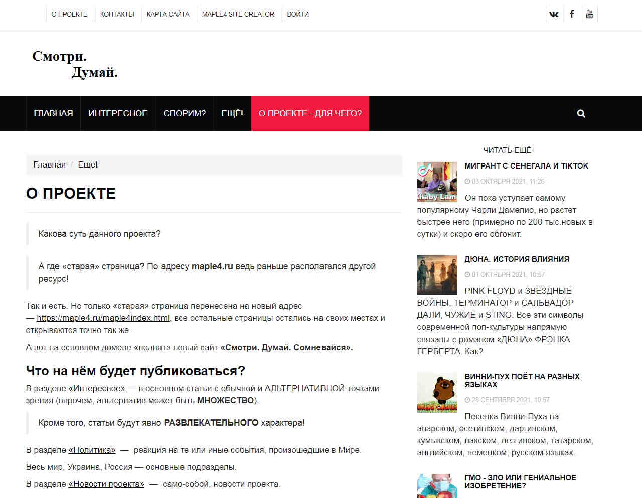Image resolution: width=642 pixels, height=498 pixels.
Task: Click the ВОЙТИ login link
Action: (297, 14)
